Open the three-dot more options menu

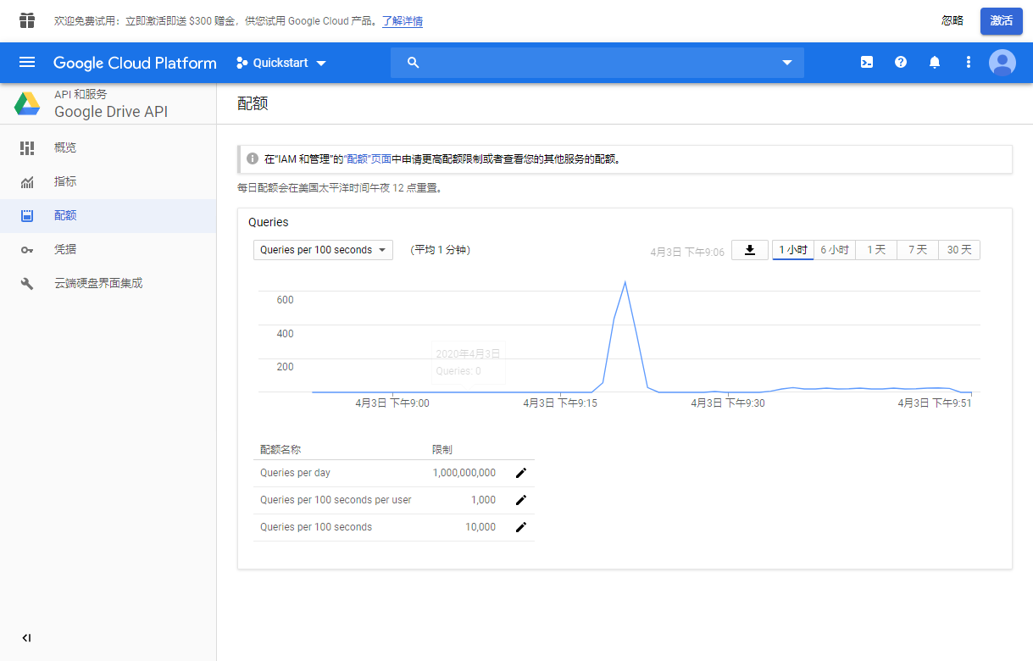pos(969,62)
